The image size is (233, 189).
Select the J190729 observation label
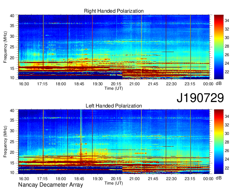200,98
